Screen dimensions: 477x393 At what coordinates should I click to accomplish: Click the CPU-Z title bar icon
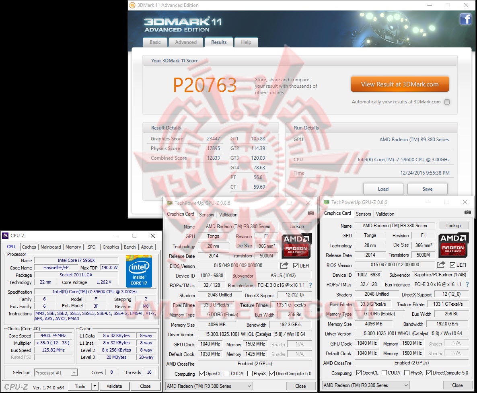click(x=5, y=236)
